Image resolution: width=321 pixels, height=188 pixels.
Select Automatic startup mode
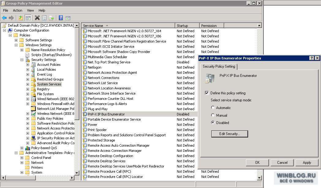coord(213,107)
